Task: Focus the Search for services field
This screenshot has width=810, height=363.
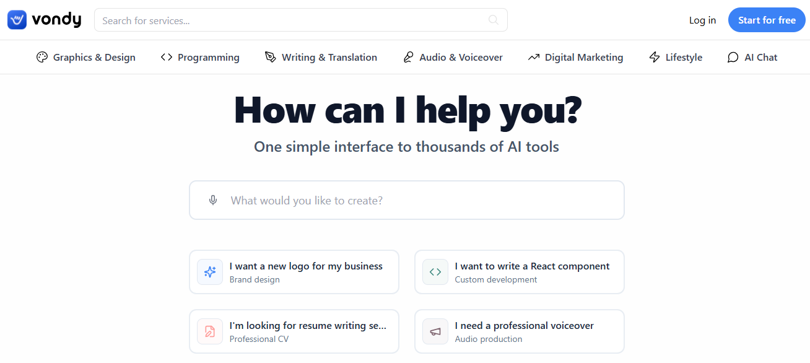Action: pos(291,20)
